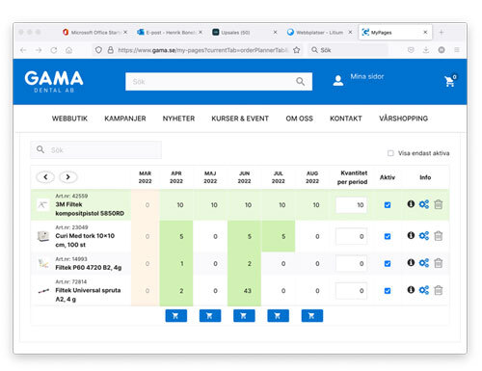Open the shopping cart in header
482x371 pixels.
[x=450, y=81]
